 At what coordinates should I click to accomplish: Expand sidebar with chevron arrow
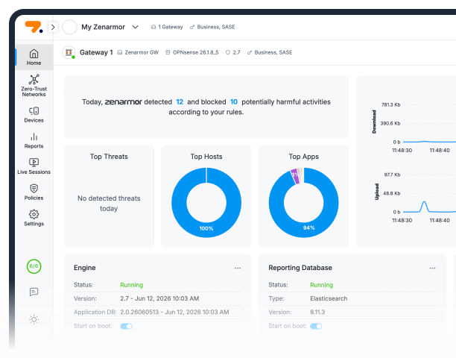[53, 27]
